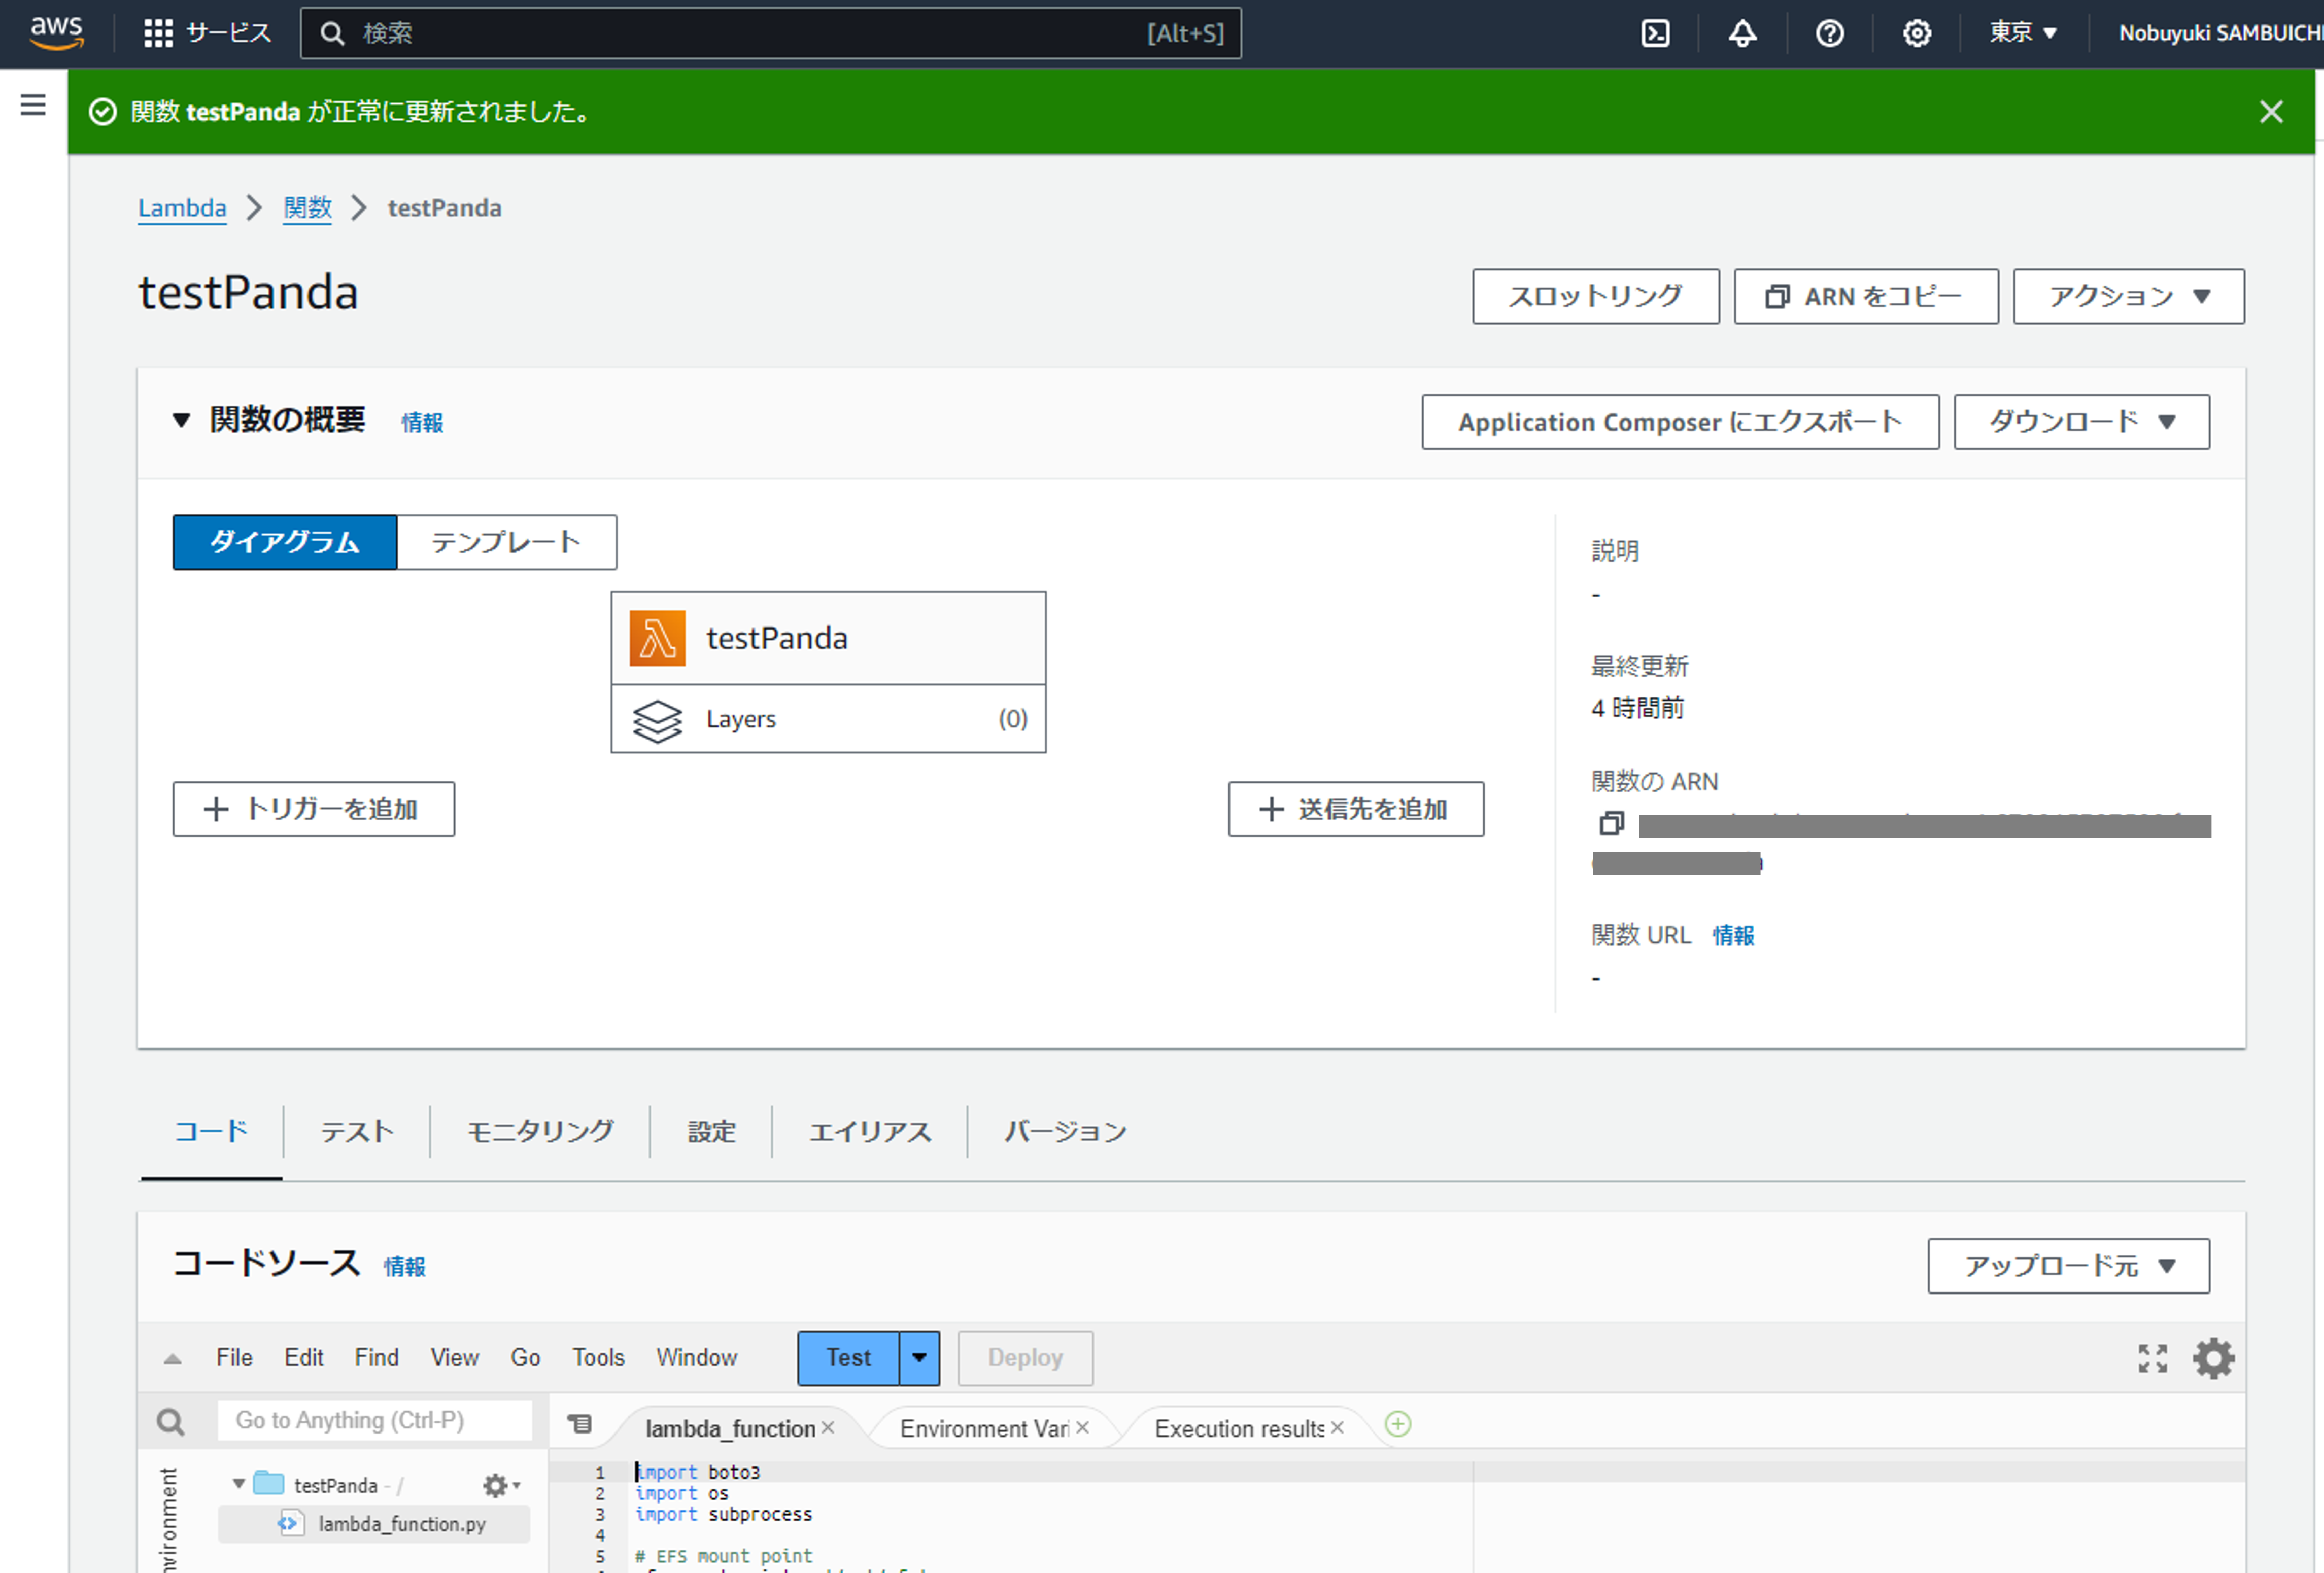Click Application Composer にエクスポート button
Viewport: 2324px width, 1573px height.
(x=1680, y=422)
